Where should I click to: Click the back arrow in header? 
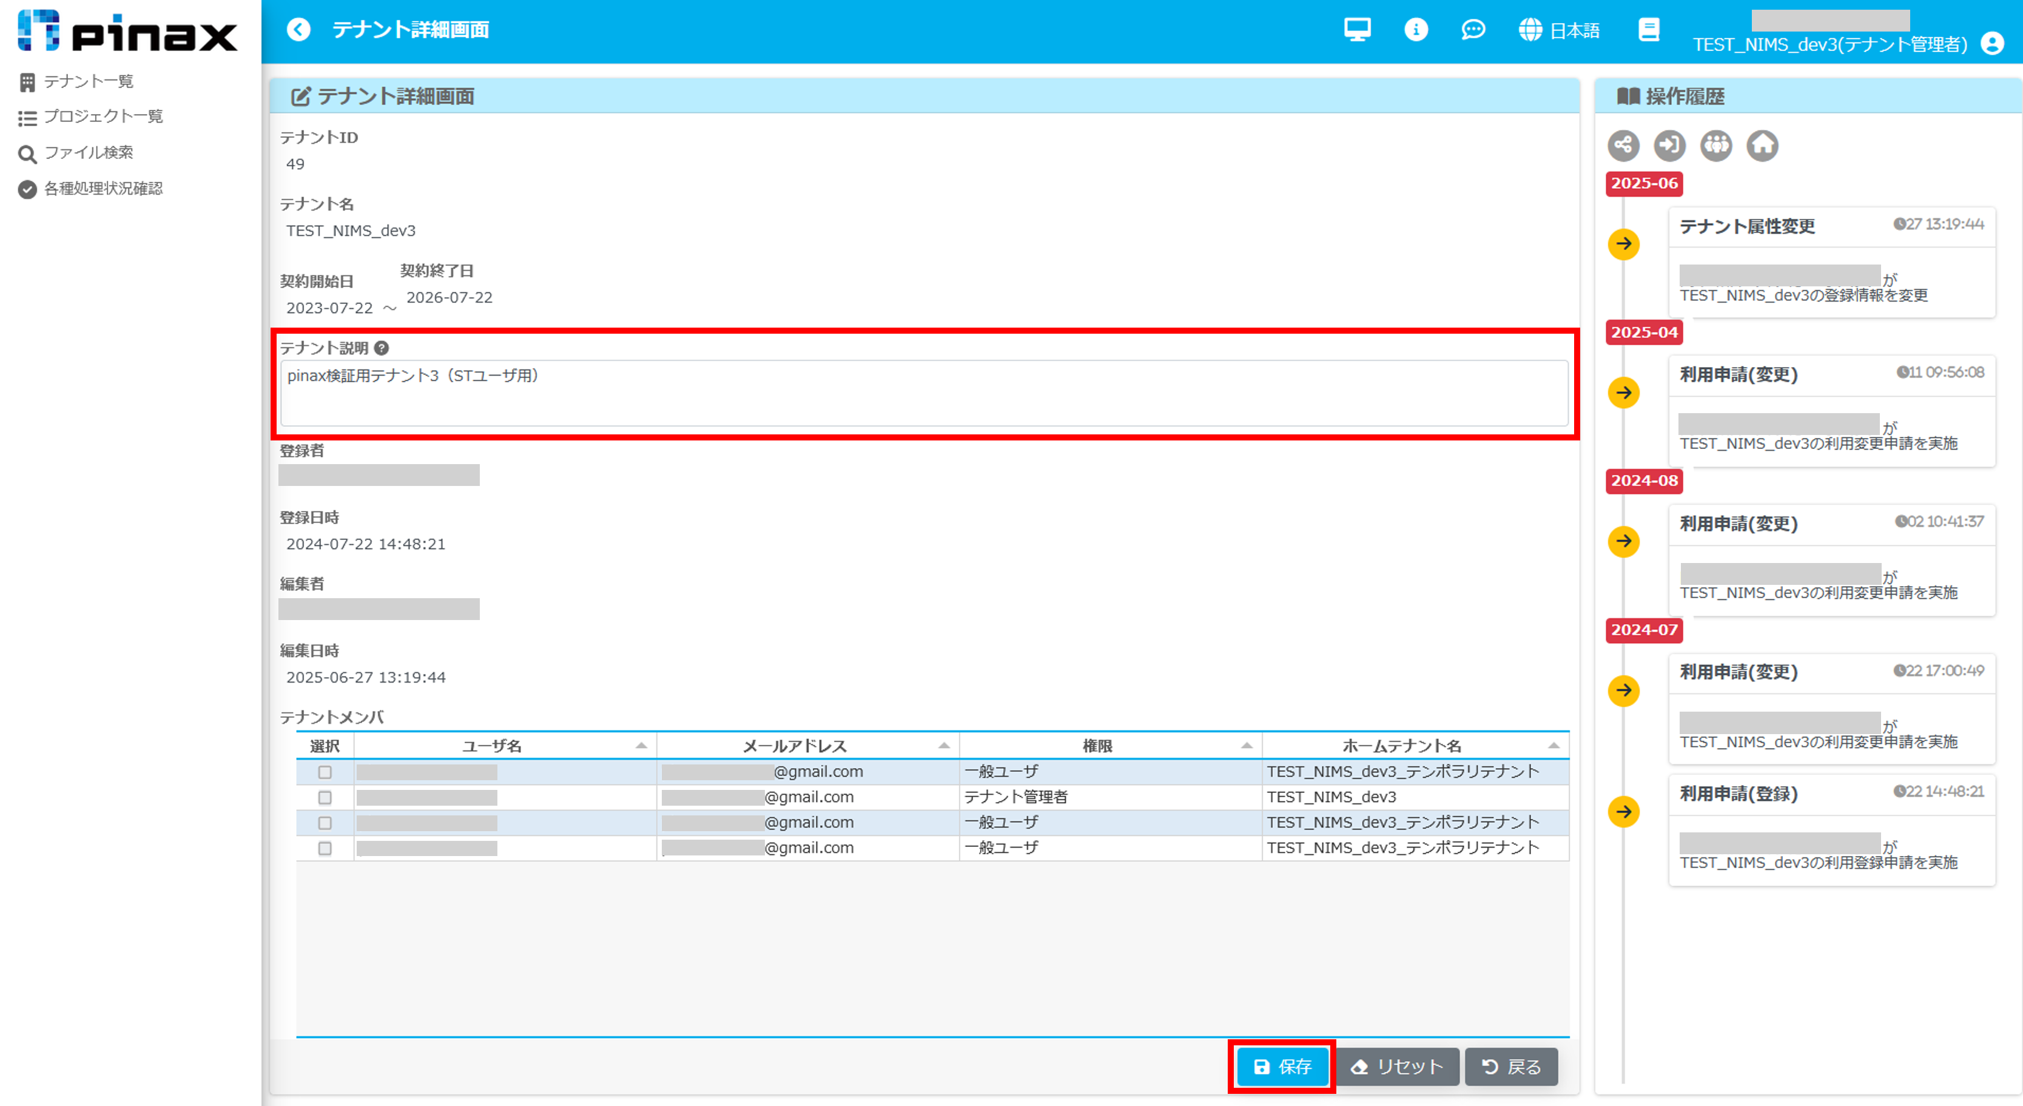coord(298,30)
